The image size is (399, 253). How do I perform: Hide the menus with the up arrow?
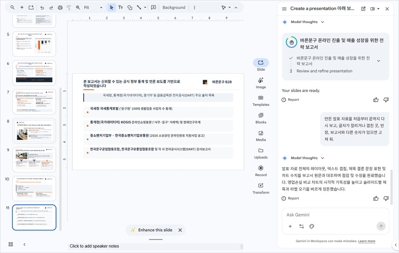click(236, 8)
